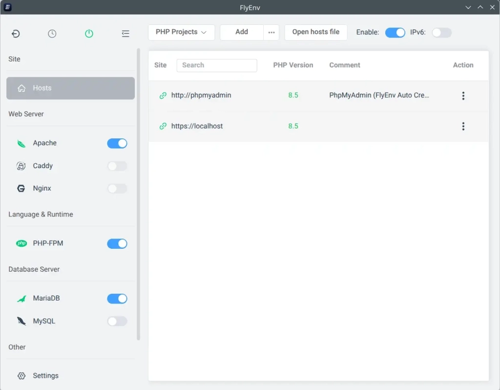Viewport: 500px width, 390px height.
Task: Click the FlyEnv app icon in title bar
Action: point(8,7)
